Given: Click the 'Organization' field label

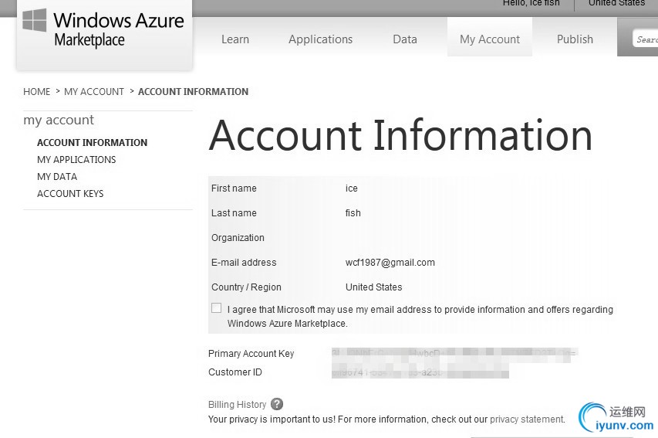Looking at the screenshot, I should (238, 238).
